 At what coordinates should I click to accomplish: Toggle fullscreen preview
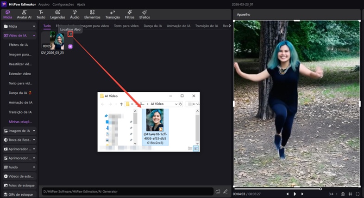(358, 194)
